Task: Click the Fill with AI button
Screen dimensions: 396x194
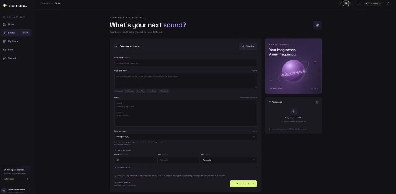Action: (248, 46)
